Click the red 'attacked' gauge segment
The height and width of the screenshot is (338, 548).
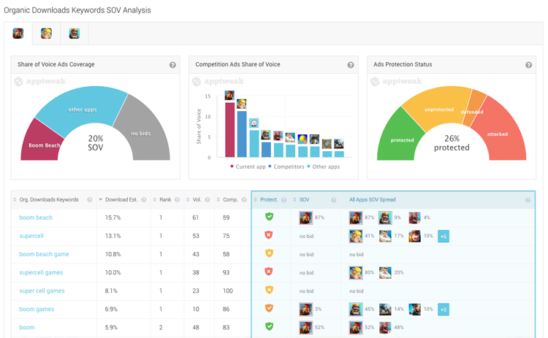[x=500, y=134]
